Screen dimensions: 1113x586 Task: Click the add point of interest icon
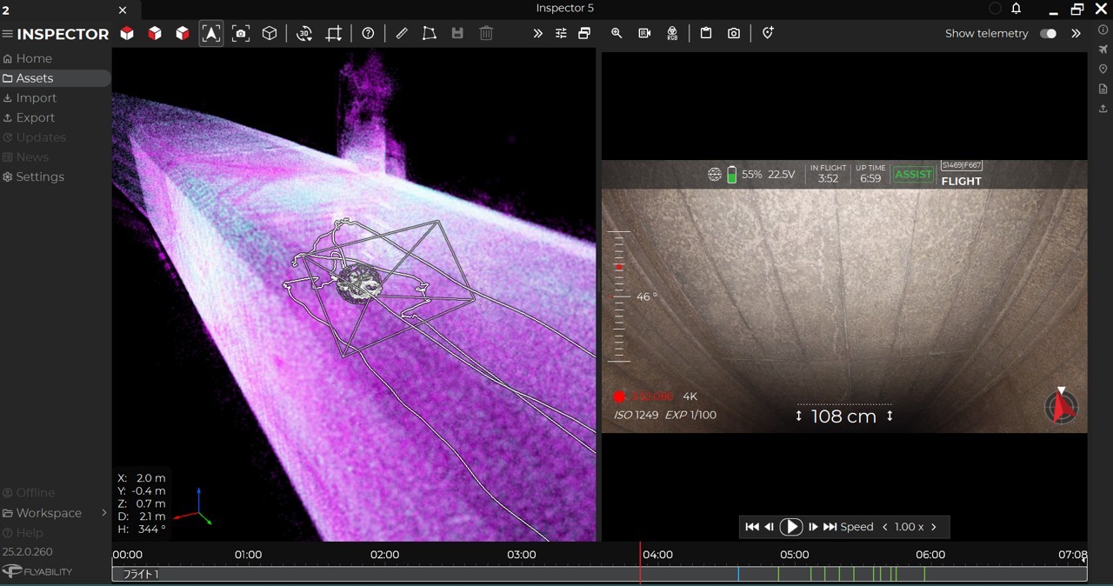tap(768, 33)
